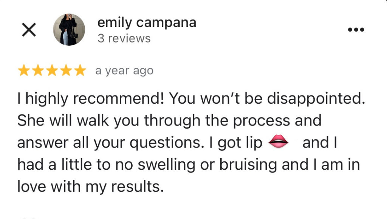387x219 pixels.
Task: Close the review with the X icon
Action: click(29, 30)
